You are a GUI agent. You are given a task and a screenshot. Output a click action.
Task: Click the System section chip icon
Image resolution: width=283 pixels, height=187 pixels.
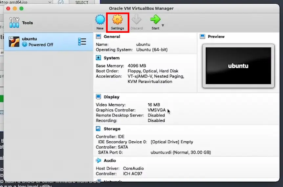98,58
